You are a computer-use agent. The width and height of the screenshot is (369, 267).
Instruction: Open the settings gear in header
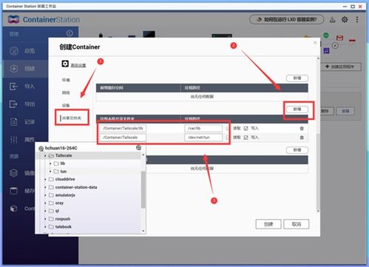(345, 19)
